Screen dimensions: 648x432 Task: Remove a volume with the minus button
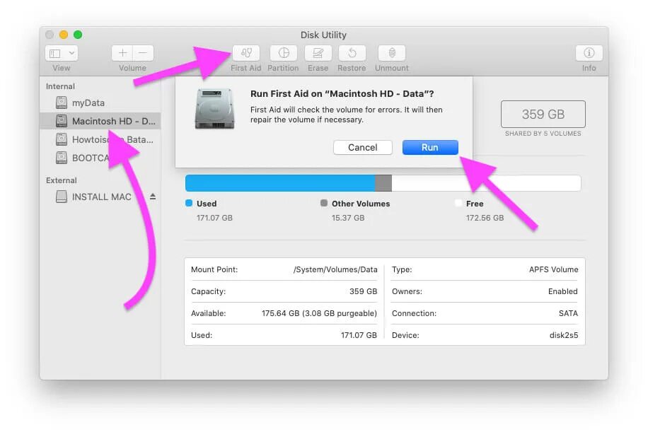click(x=143, y=53)
